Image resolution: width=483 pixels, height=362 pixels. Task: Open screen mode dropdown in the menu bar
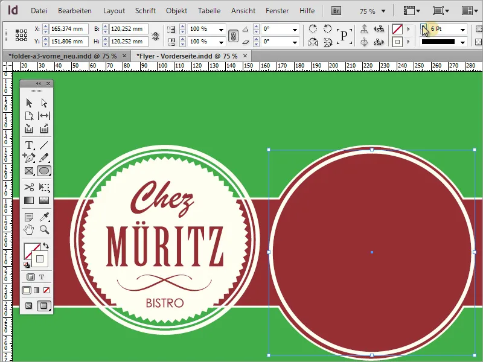pos(441,11)
